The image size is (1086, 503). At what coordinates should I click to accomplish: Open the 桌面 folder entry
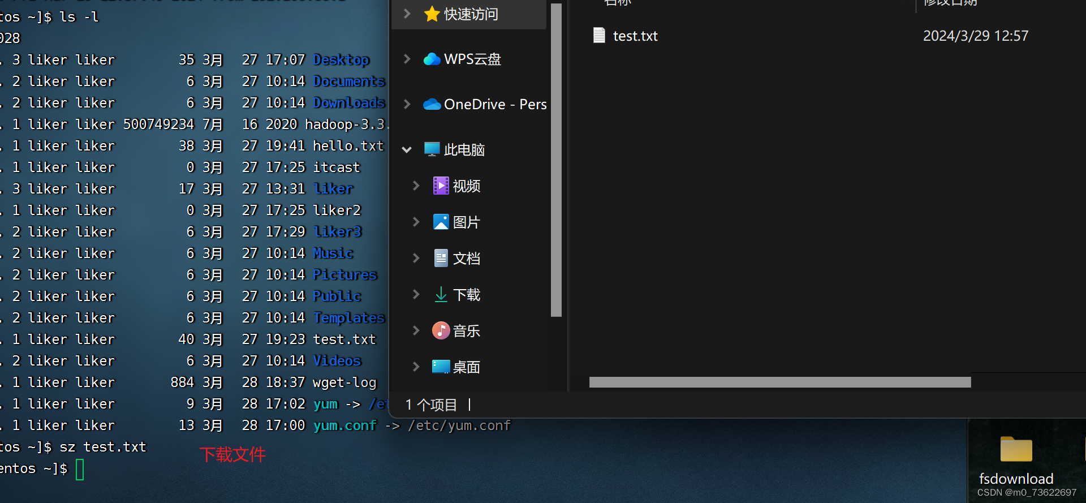click(467, 367)
